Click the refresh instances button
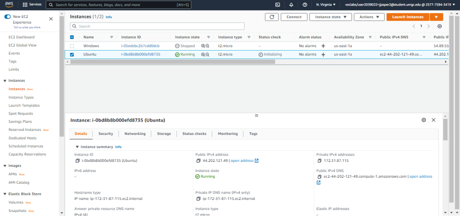The image size is (460, 216). pos(271,17)
